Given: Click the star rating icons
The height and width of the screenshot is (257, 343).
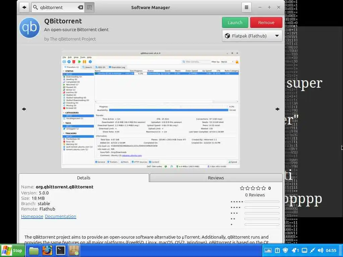Looking at the screenshot, I should click(253, 188).
